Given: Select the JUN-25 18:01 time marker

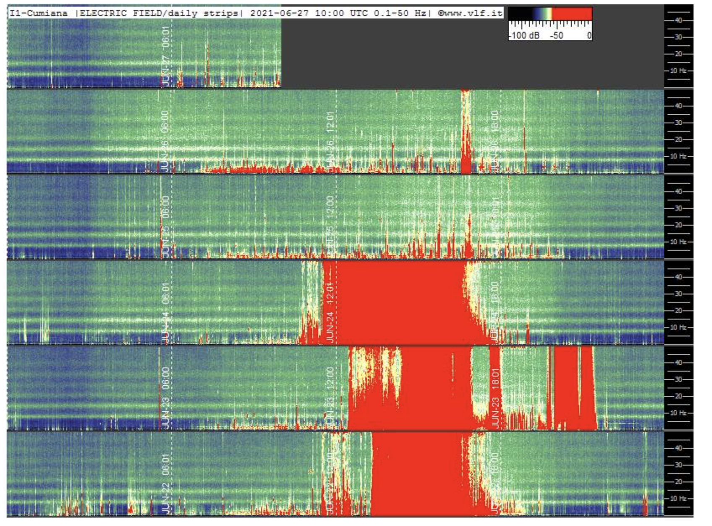Looking at the screenshot, I should pyautogui.click(x=495, y=226).
